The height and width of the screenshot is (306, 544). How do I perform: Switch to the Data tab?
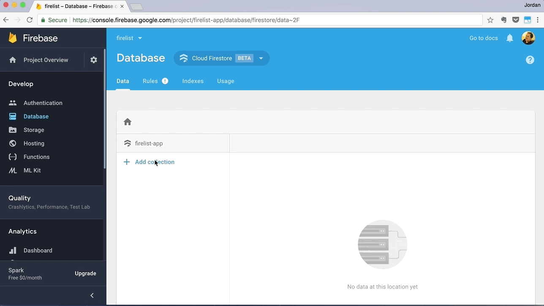(x=123, y=81)
